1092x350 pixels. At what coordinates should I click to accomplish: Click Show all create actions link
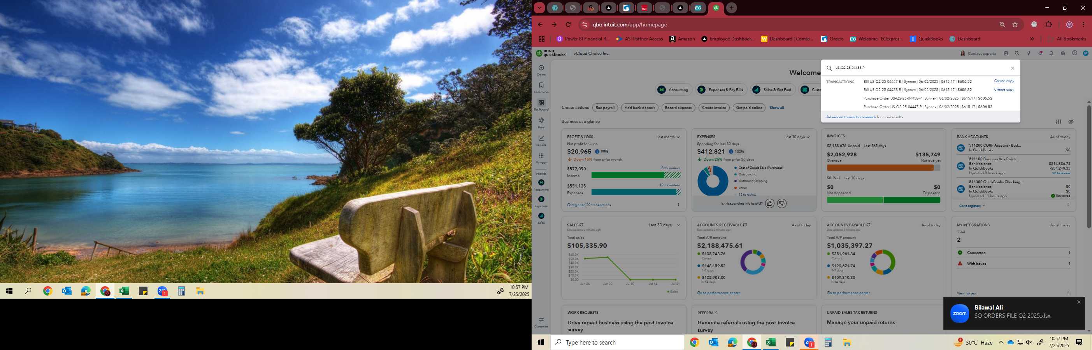pyautogui.click(x=777, y=108)
